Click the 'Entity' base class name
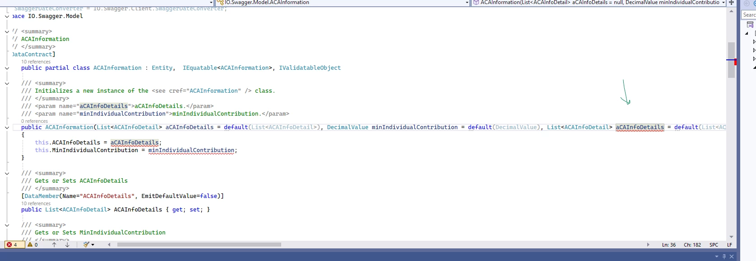756x261 pixels. coord(162,68)
